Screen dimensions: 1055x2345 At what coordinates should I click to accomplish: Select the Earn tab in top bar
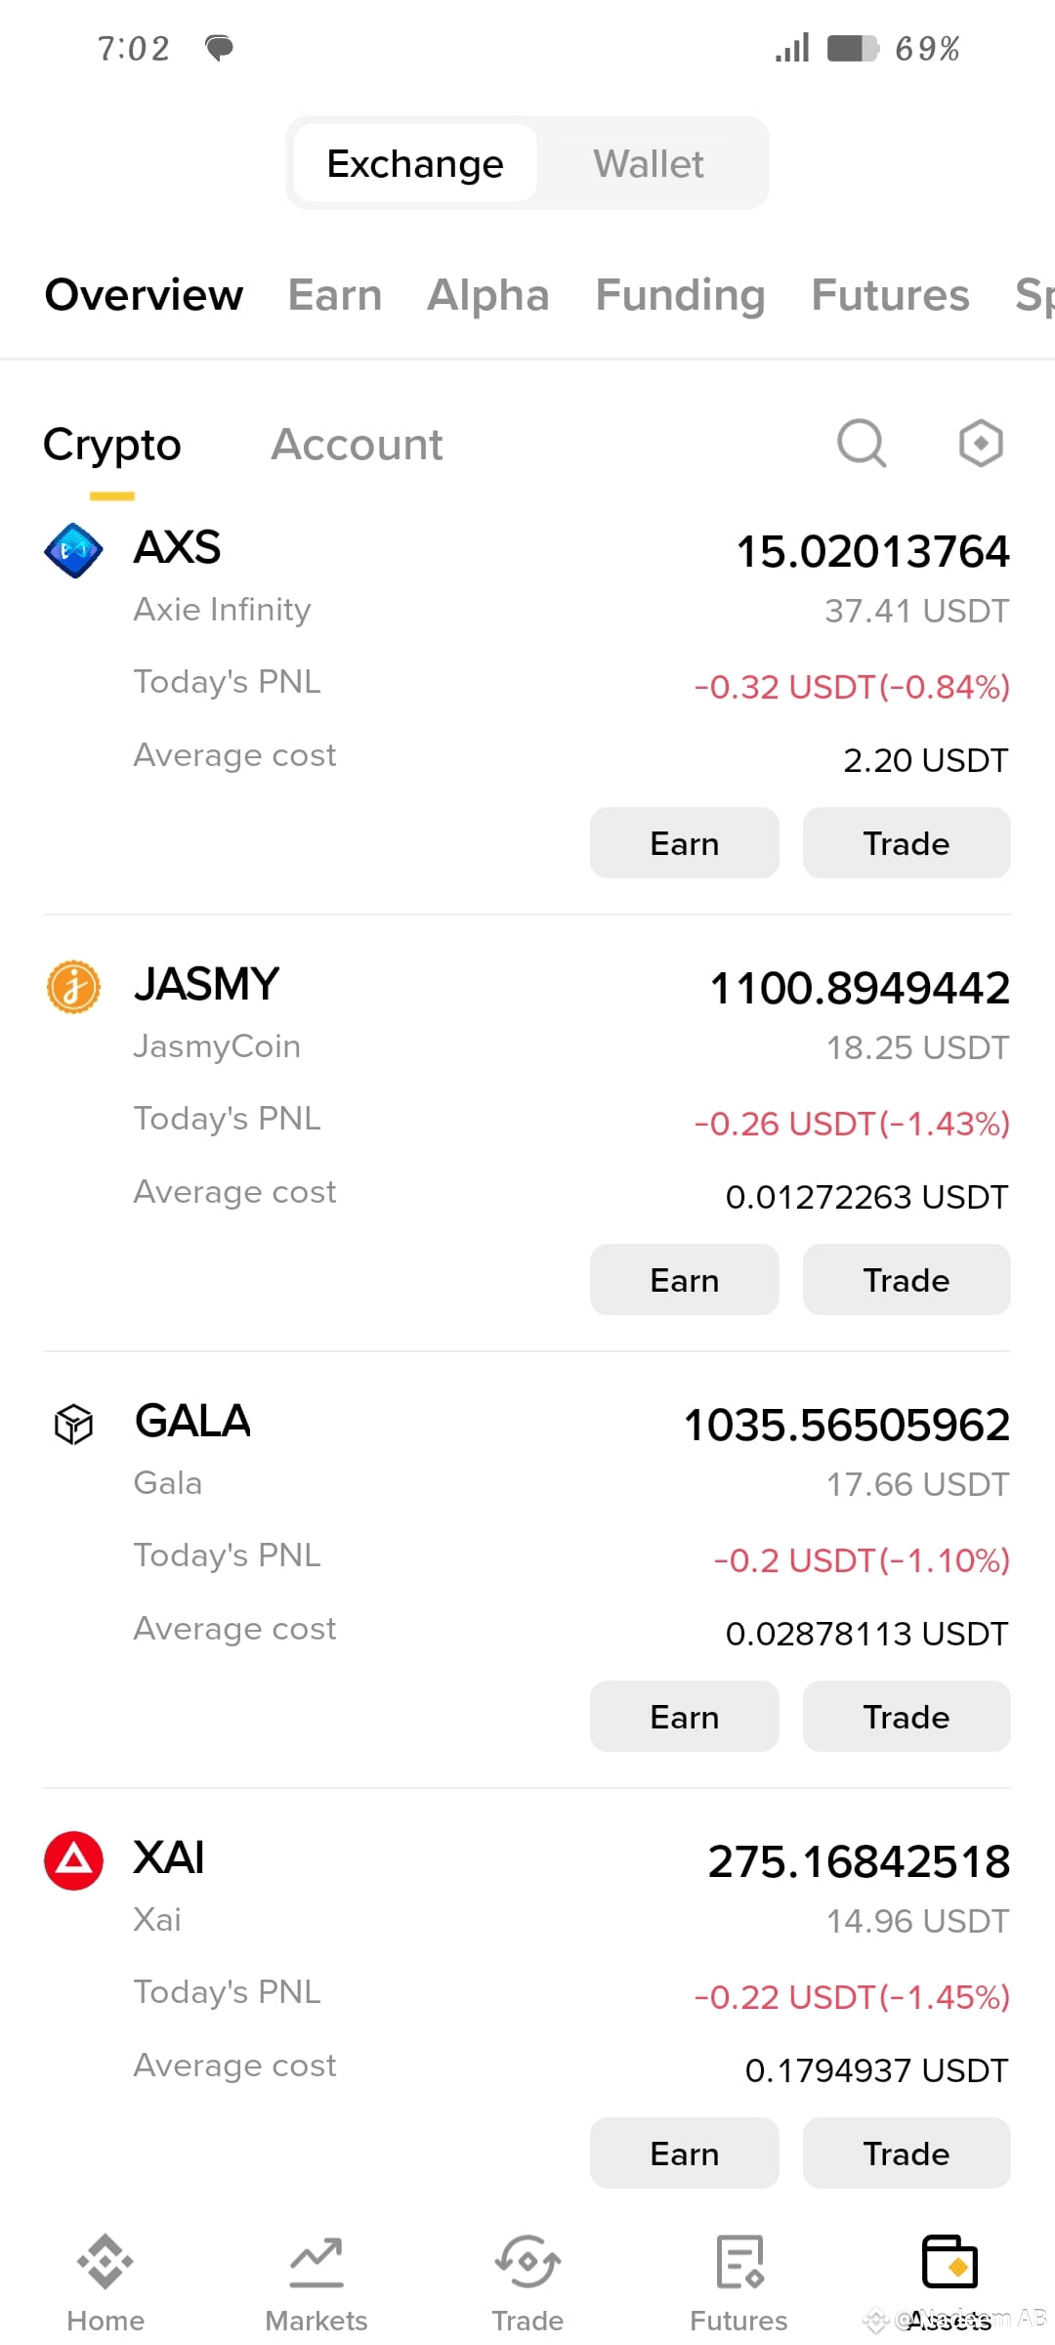(x=335, y=295)
